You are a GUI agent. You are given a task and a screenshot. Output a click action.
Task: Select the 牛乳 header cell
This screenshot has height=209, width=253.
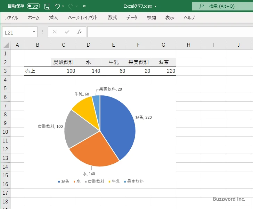click(x=113, y=62)
